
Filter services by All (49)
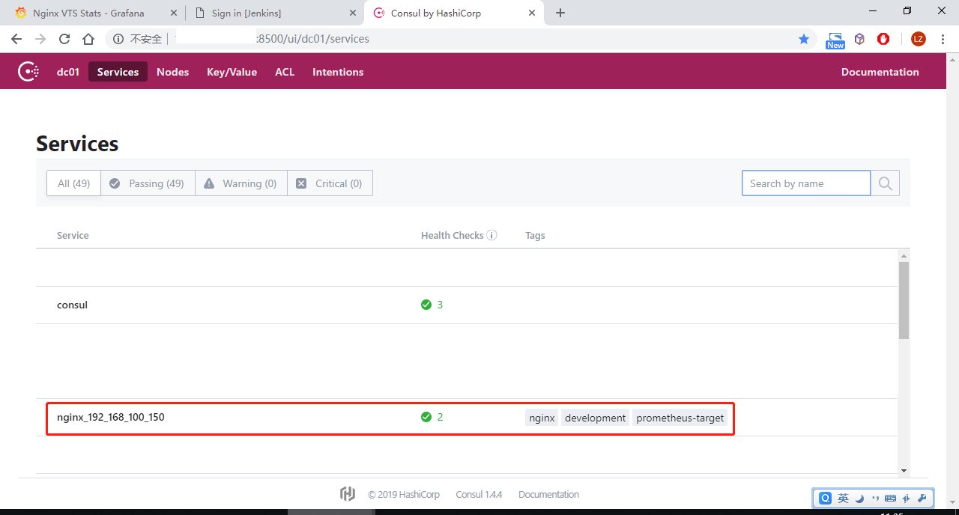pyautogui.click(x=73, y=183)
